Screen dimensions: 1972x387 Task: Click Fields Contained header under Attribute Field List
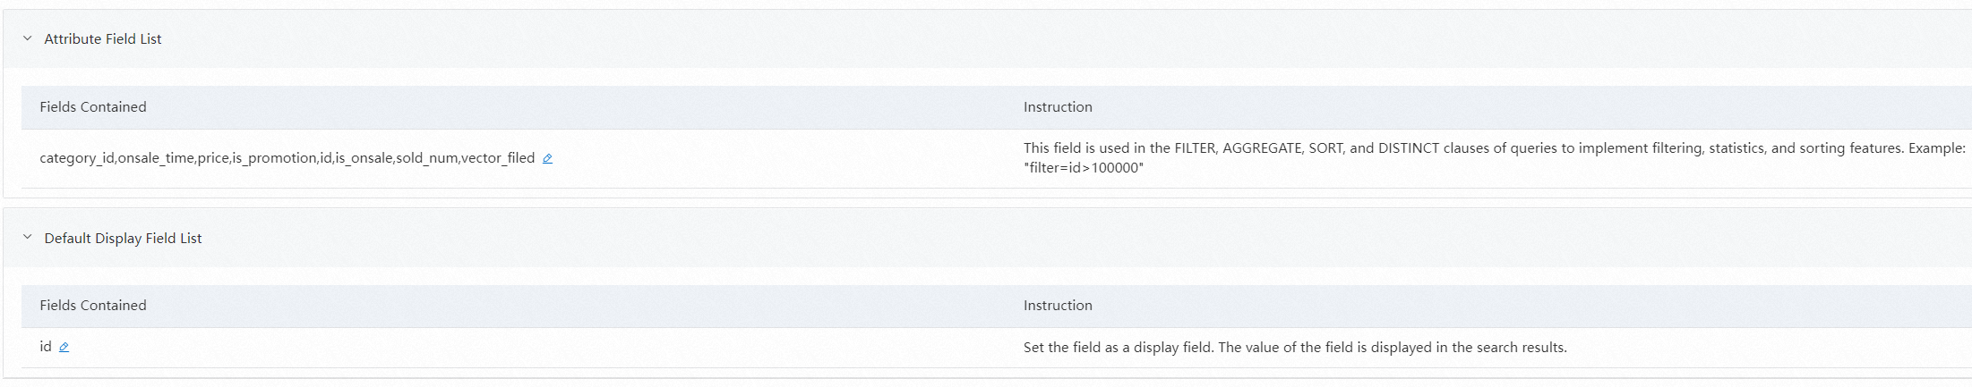coord(93,106)
